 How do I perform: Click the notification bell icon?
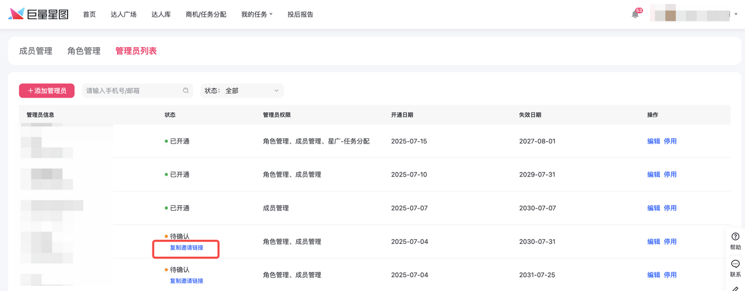tap(635, 15)
